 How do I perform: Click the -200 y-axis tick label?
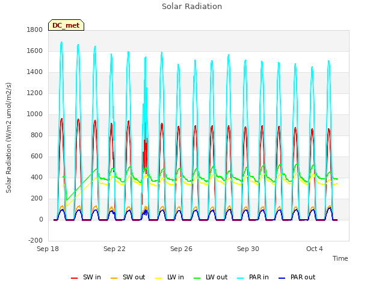(35, 240)
